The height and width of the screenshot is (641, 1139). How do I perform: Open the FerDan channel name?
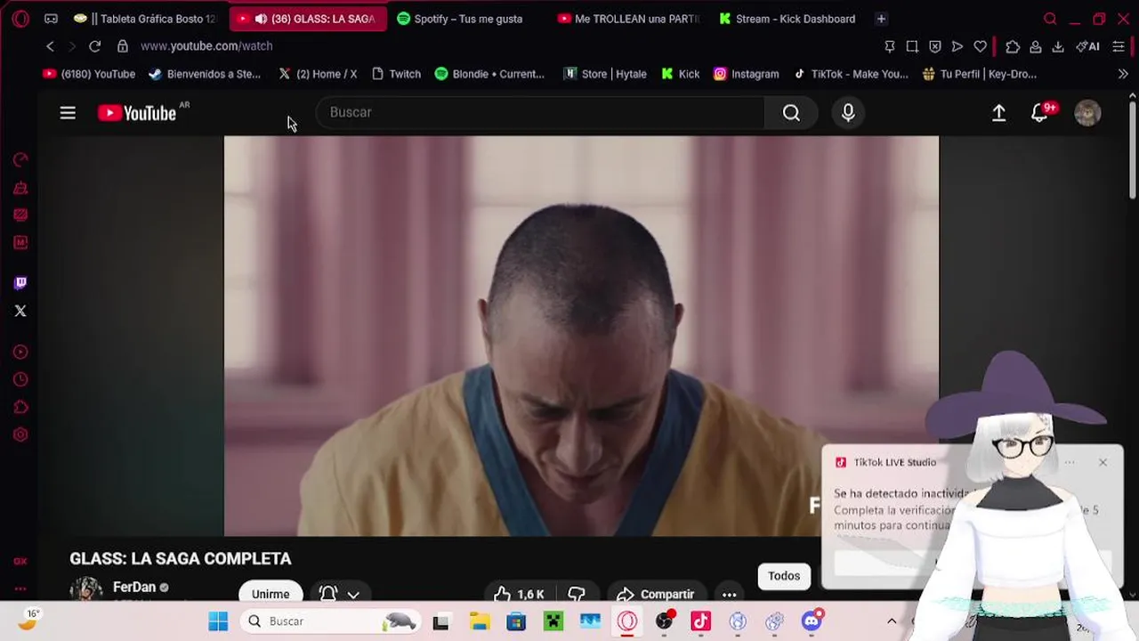click(x=134, y=587)
